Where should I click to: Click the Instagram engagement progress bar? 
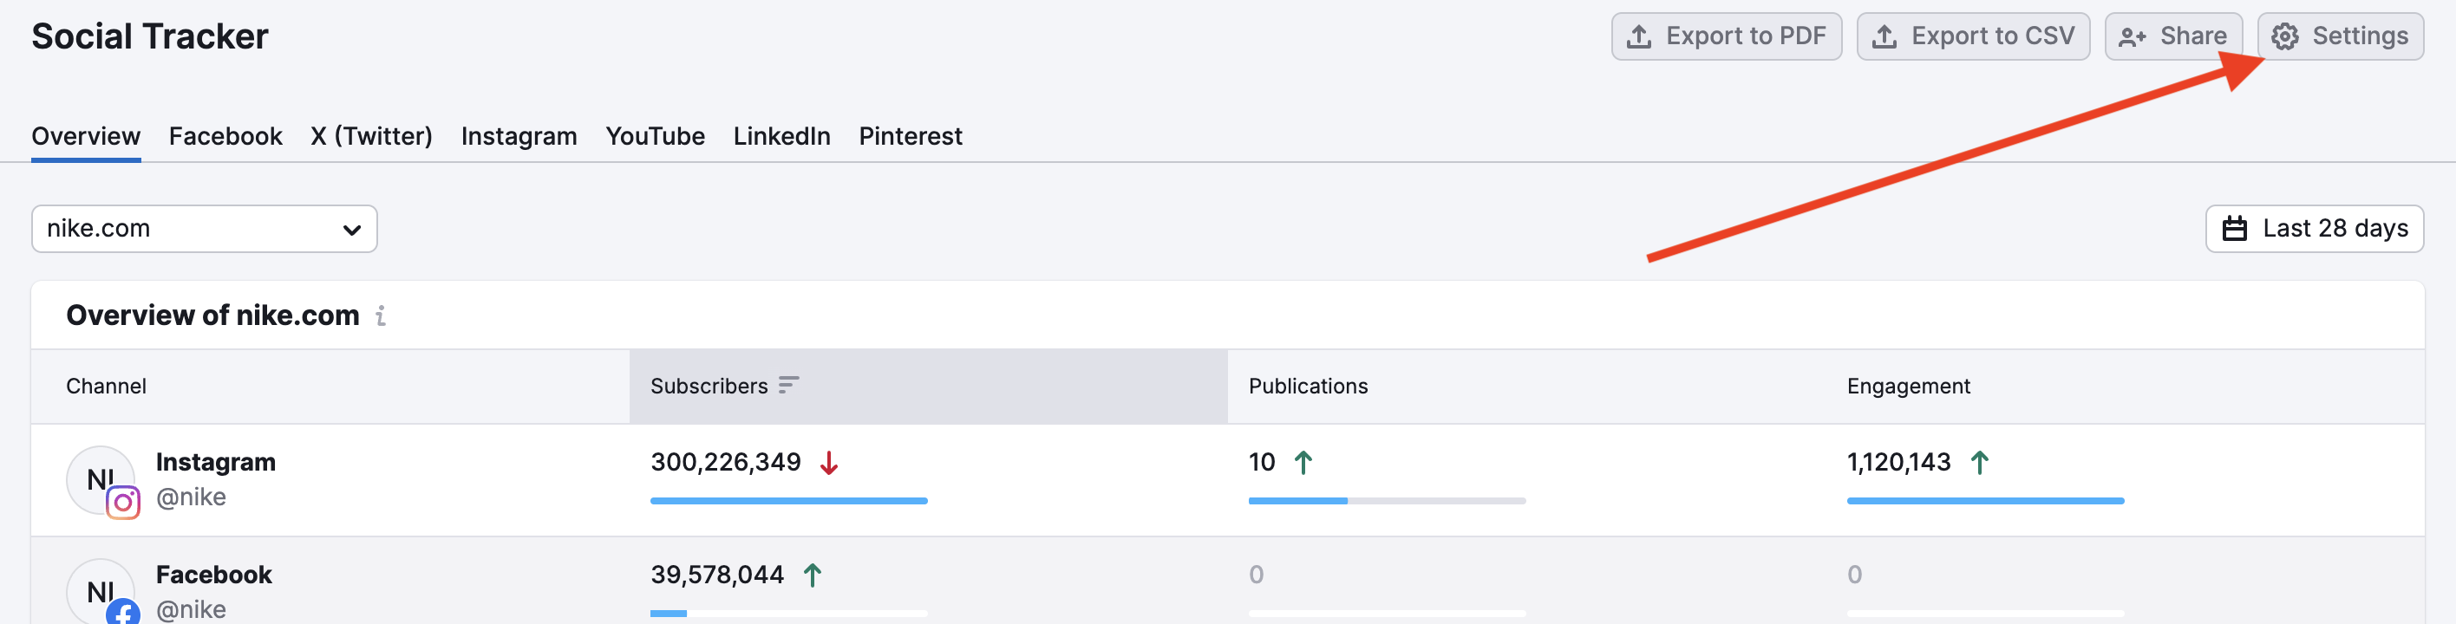[x=1985, y=500]
